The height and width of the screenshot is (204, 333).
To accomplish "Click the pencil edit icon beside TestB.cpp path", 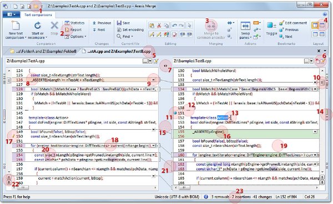I will tap(323, 62).
